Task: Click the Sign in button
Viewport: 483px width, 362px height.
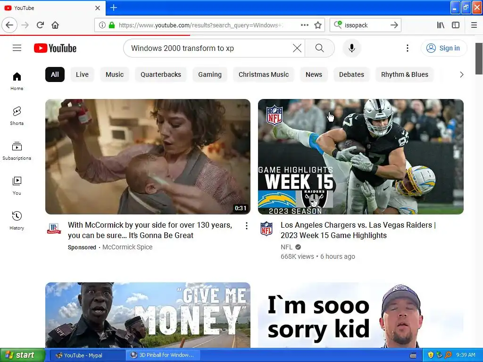Action: click(x=444, y=48)
